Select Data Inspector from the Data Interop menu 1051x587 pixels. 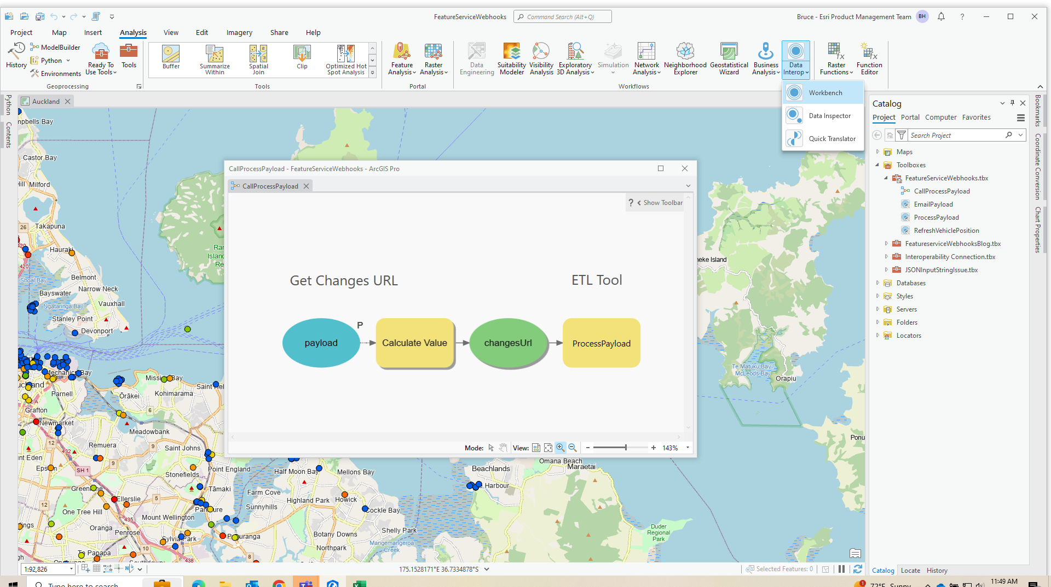point(830,115)
